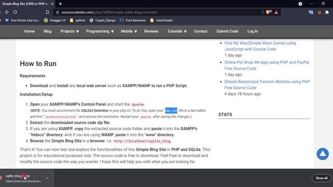
Task: Click the blue scroll-to-top button
Action: tap(323, 154)
